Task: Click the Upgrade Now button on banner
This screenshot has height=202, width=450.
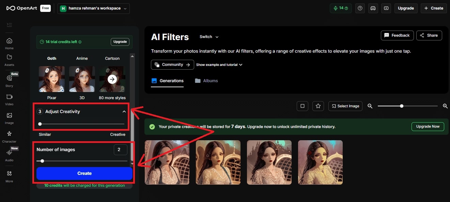Action: click(x=428, y=126)
